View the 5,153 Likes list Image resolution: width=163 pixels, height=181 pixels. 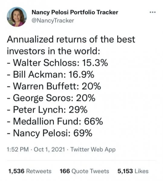[133, 171]
